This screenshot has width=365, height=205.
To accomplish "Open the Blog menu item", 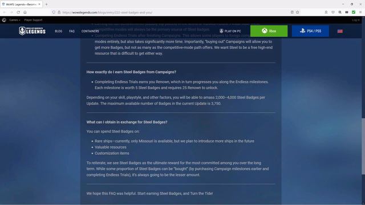I will pos(58,31).
